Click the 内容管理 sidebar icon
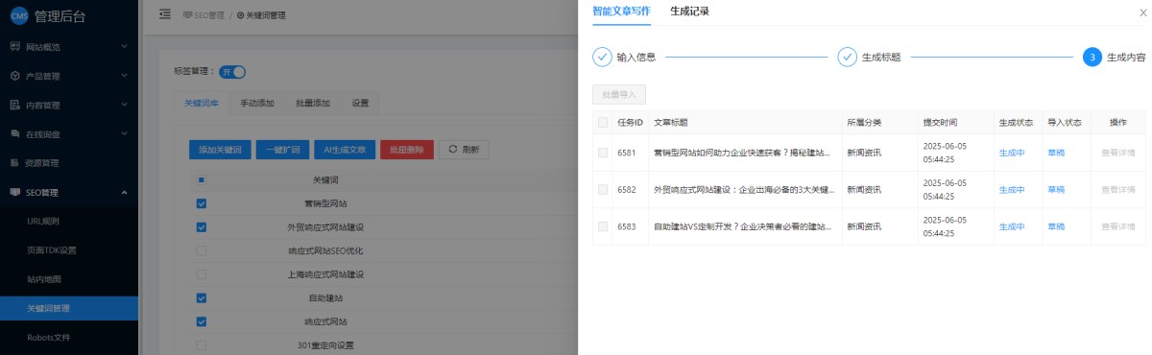 click(x=15, y=105)
